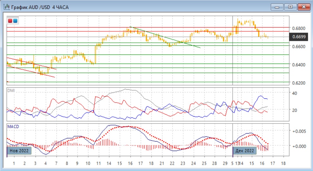
Task: Click the MACD scale value +0.005
Action: click(x=299, y=131)
